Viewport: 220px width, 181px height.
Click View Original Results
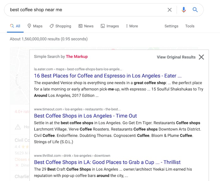(176, 57)
